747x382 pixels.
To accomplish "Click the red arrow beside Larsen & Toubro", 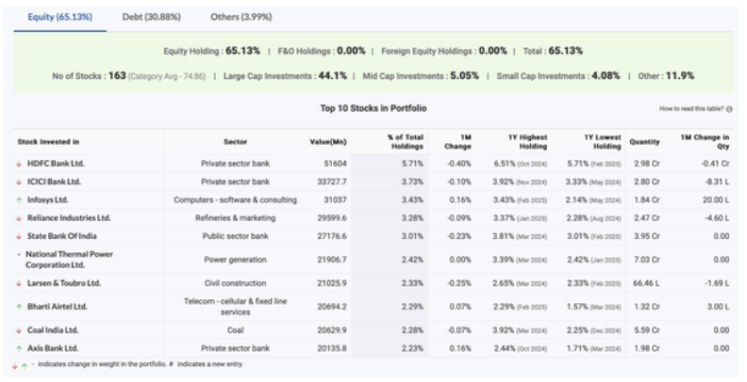I will pos(19,283).
